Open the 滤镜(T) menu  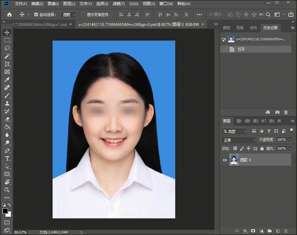118,4
